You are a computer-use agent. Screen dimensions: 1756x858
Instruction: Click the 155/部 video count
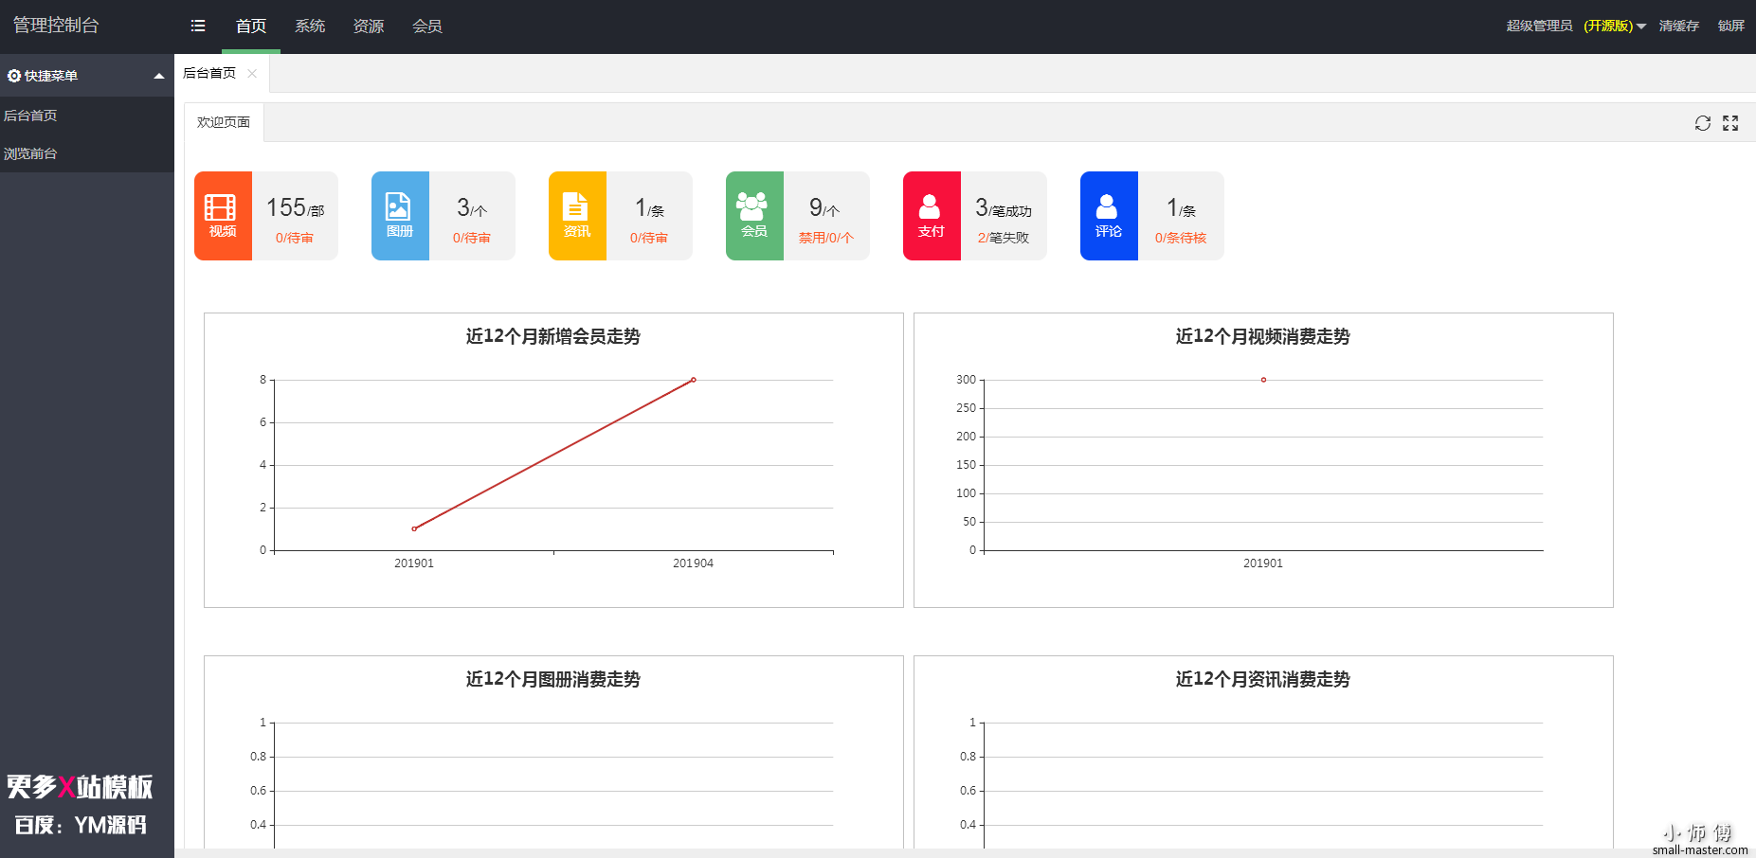[295, 207]
